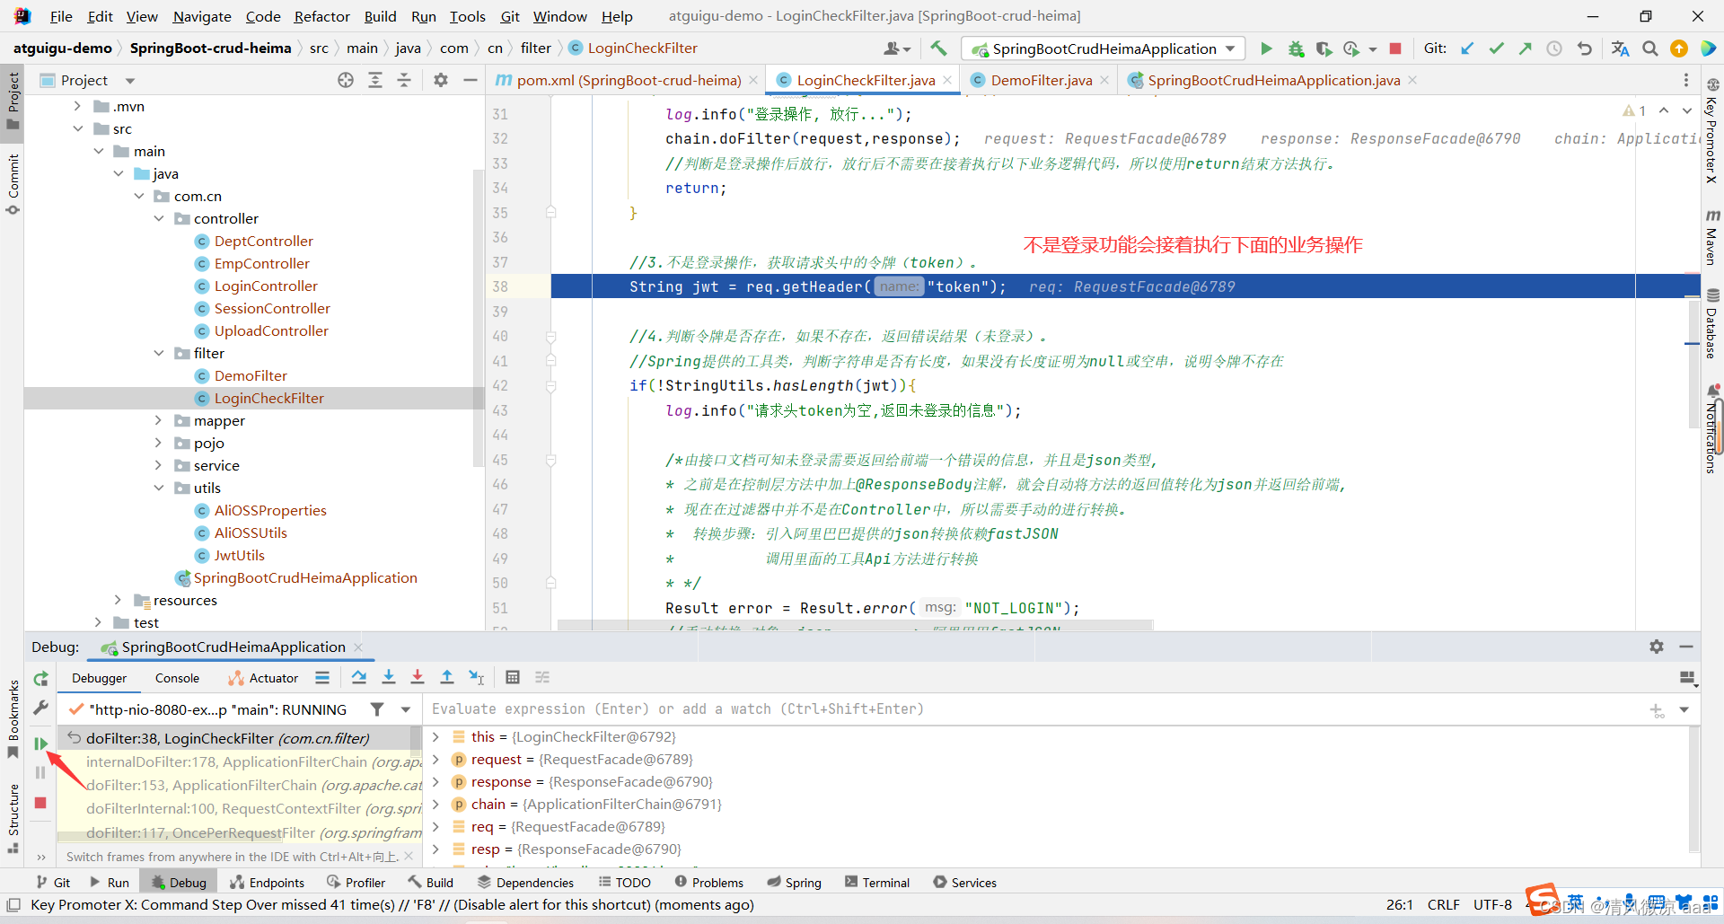Open the Navigate menu

tap(202, 16)
